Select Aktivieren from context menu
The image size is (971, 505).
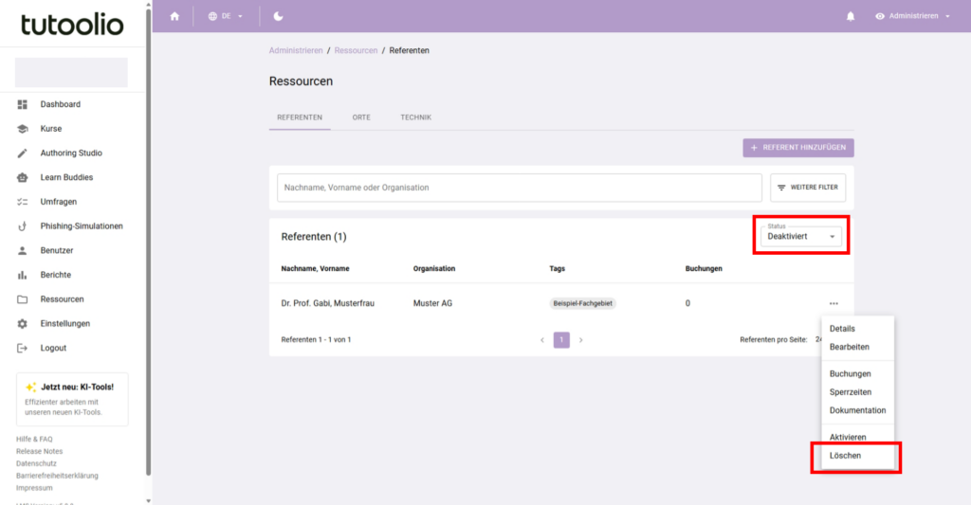(x=857, y=437)
